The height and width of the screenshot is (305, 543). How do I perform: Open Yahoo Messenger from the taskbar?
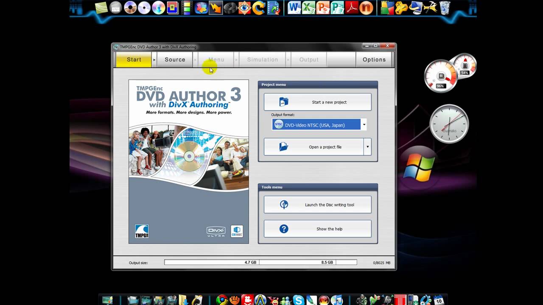pos(273,300)
